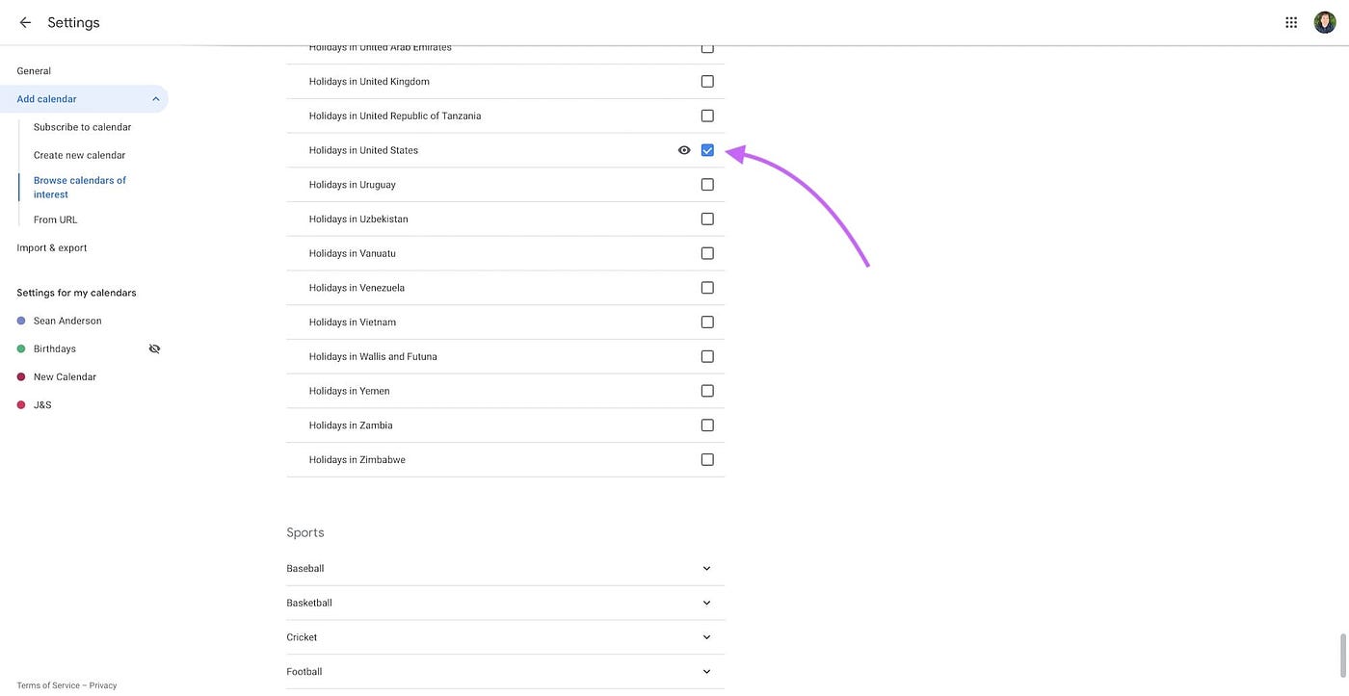Collapse the Add calendar section chevron
The height and width of the screenshot is (696, 1349).
click(x=156, y=99)
